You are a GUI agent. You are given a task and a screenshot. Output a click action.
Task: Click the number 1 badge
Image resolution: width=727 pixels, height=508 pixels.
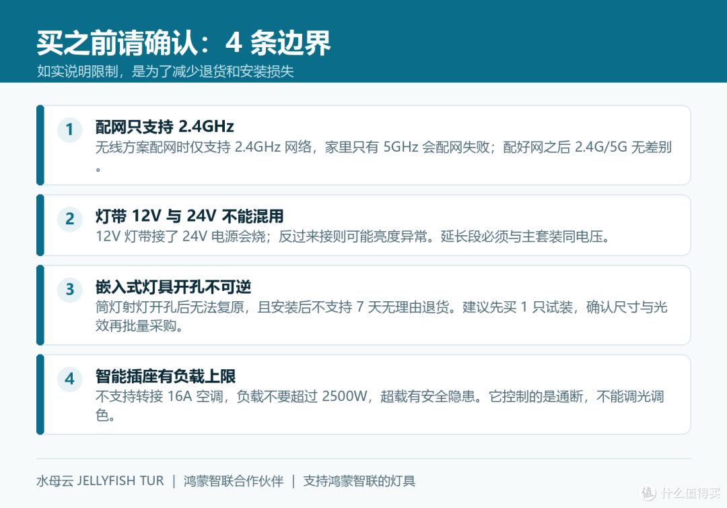coord(69,129)
